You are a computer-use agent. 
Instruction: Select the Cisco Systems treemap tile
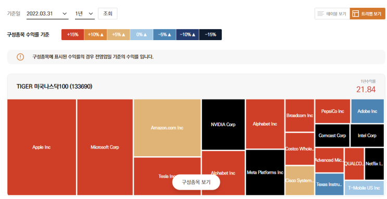click(x=299, y=180)
